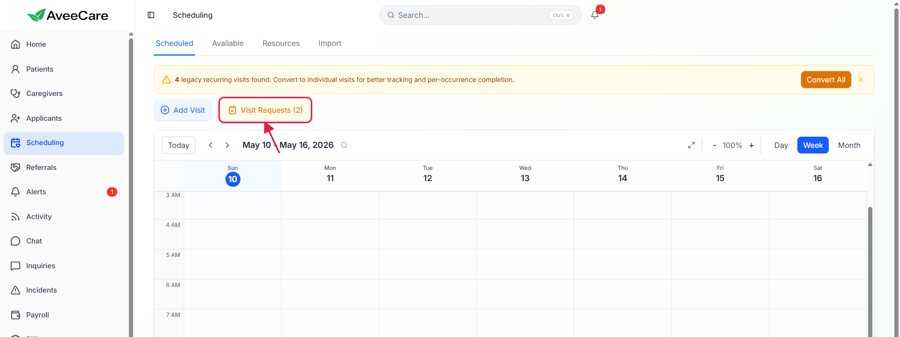Click the sidebar vertical scrollbar
The height and width of the screenshot is (337, 900).
131,187
